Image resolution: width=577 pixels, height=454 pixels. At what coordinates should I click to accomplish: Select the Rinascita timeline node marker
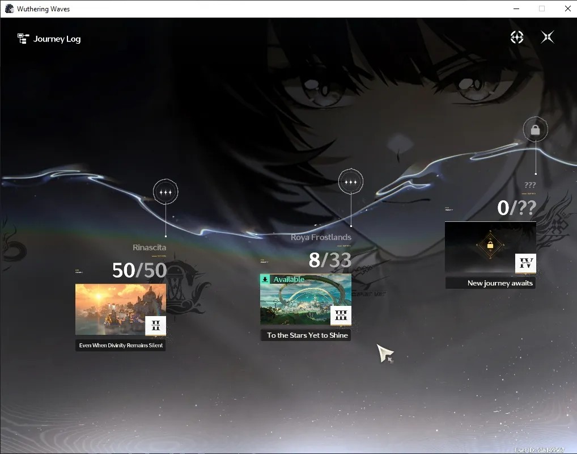coord(166,192)
